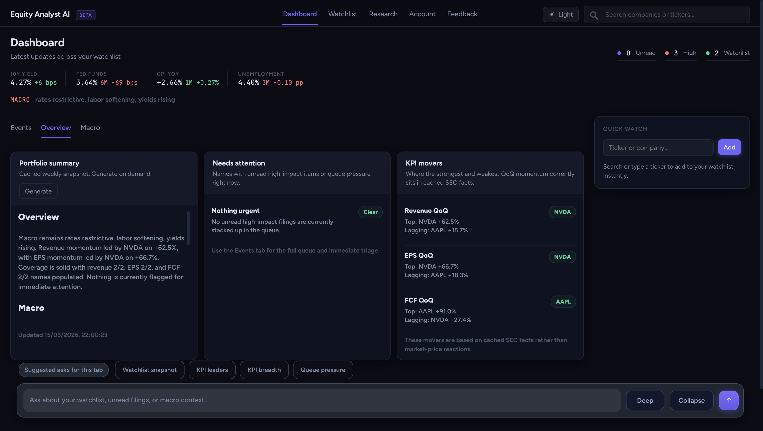Clear the Needs attention queue

point(370,212)
